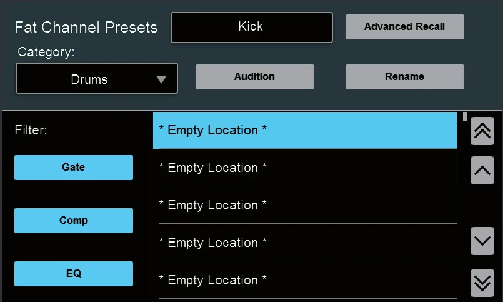Jump to bottom with double-down arrow

(482, 283)
